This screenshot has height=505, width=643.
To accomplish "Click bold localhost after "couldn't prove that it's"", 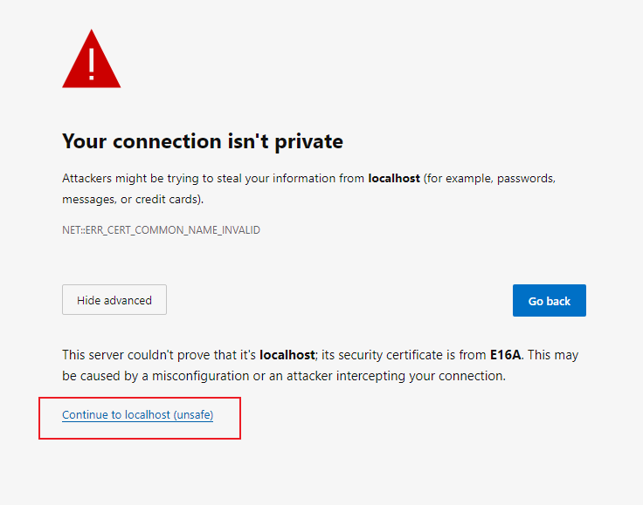I will (x=287, y=355).
